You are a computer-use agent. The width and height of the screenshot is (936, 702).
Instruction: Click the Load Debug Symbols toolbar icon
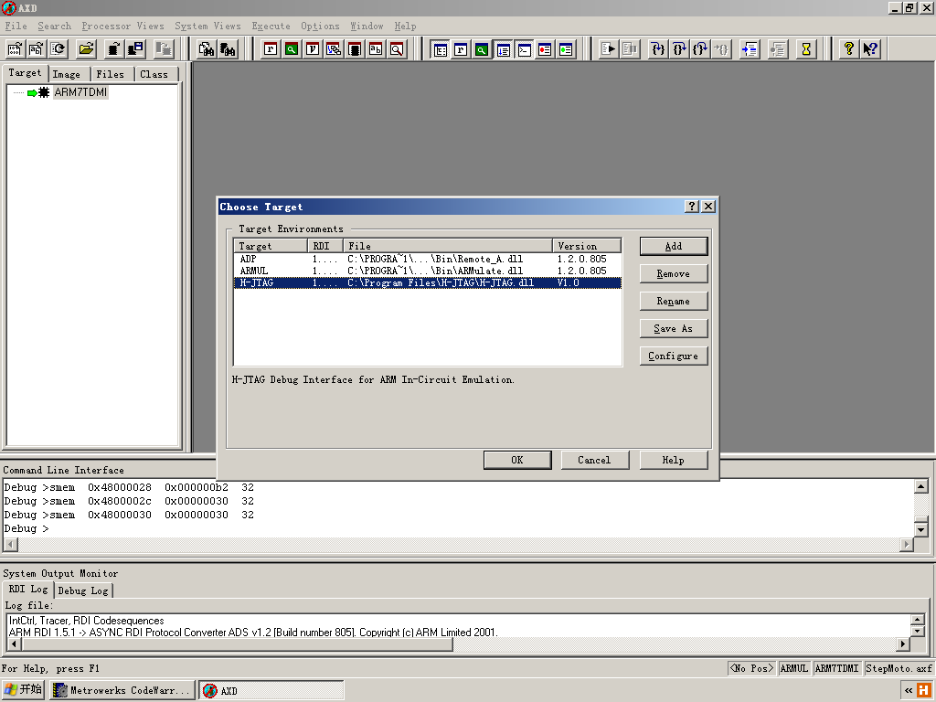(x=37, y=49)
